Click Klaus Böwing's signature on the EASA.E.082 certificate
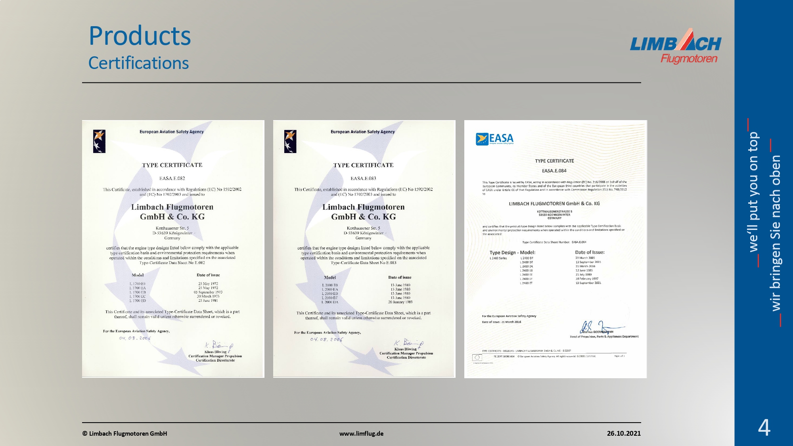The height and width of the screenshot is (446, 793). coord(218,345)
